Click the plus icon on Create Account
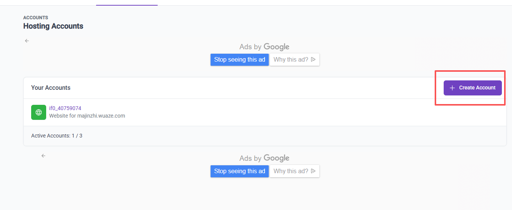This screenshot has height=210, width=512. point(452,88)
